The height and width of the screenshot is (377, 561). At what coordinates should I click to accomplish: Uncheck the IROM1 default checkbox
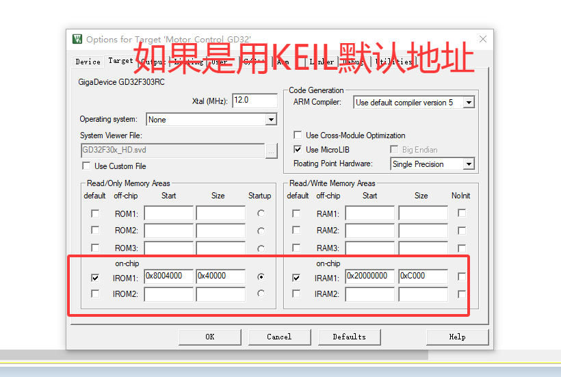tap(95, 278)
